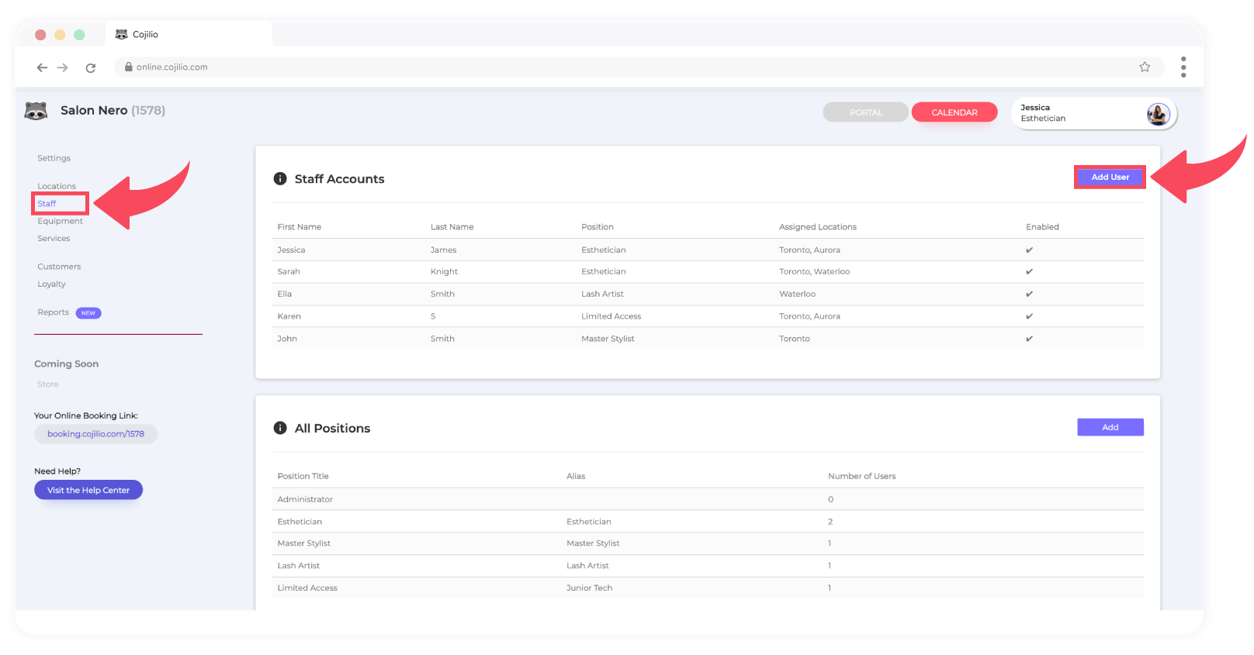
Task: Switch to the Calendar view
Action: (954, 112)
